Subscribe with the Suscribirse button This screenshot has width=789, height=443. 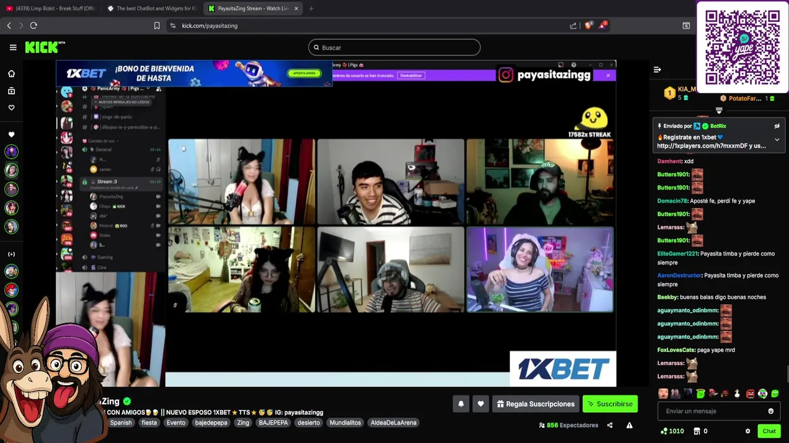coord(610,404)
